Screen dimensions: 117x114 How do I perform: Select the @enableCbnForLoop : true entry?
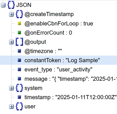point(59,24)
